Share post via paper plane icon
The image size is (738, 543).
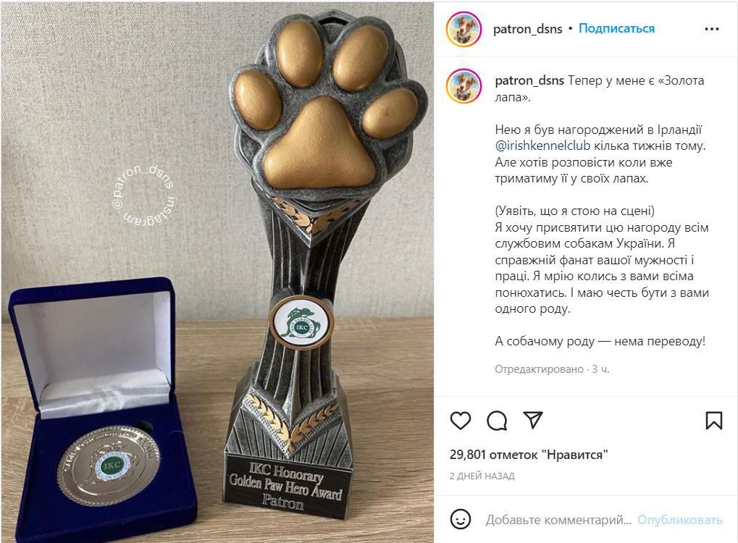(x=533, y=420)
